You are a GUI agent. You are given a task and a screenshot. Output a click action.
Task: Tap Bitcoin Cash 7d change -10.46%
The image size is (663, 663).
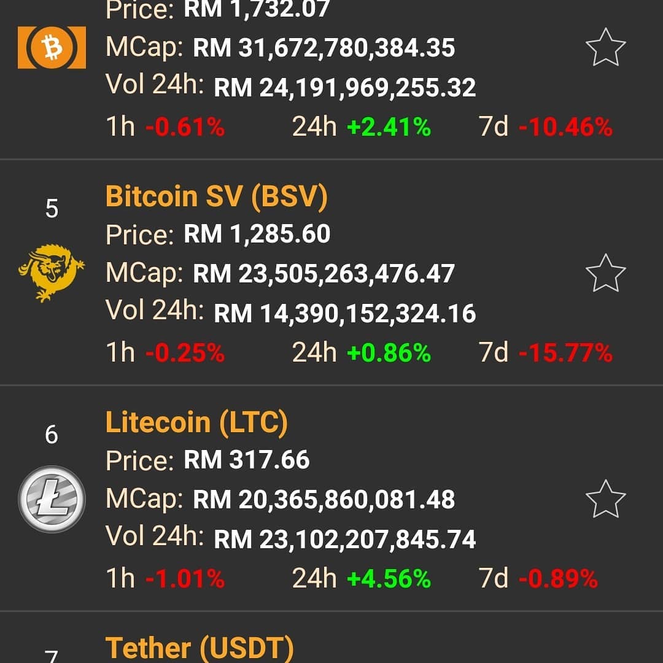[x=565, y=127]
